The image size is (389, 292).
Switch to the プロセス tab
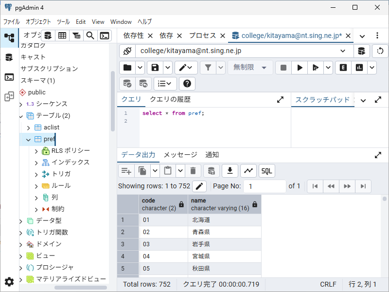[202, 36]
